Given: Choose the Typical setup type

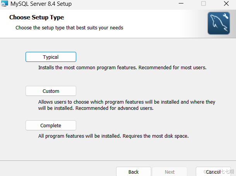Looking at the screenshot, I should point(51,57).
